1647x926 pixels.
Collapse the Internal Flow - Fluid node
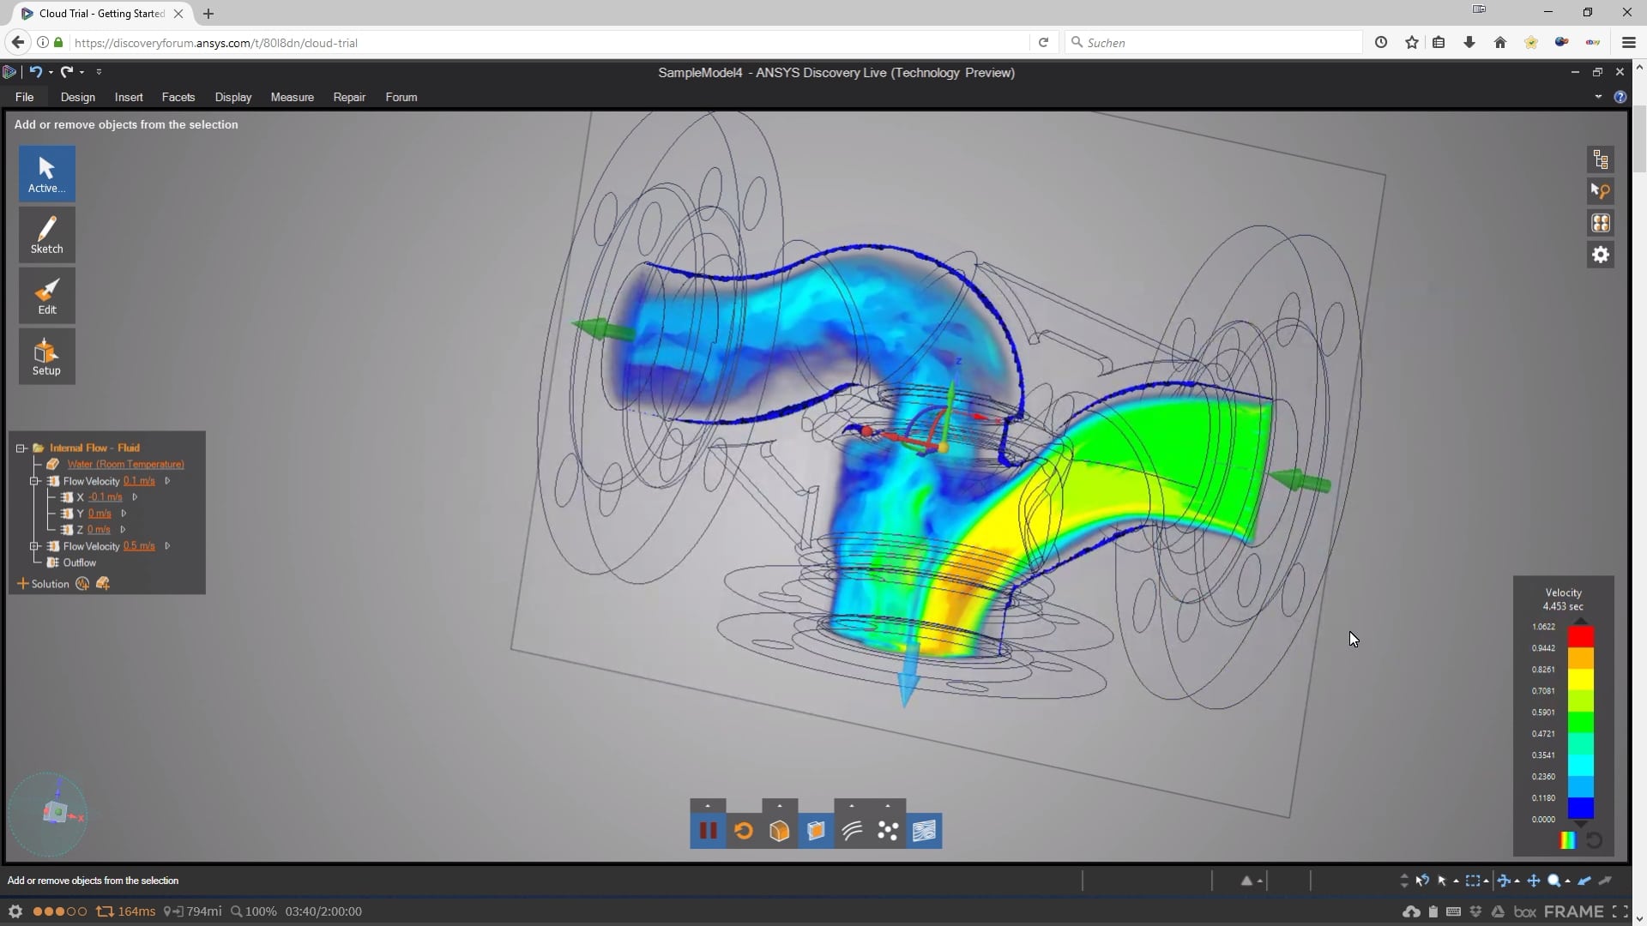coord(21,448)
